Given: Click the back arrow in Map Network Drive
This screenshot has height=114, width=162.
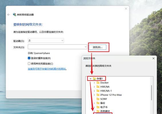Looking at the screenshot, I should (9, 15).
